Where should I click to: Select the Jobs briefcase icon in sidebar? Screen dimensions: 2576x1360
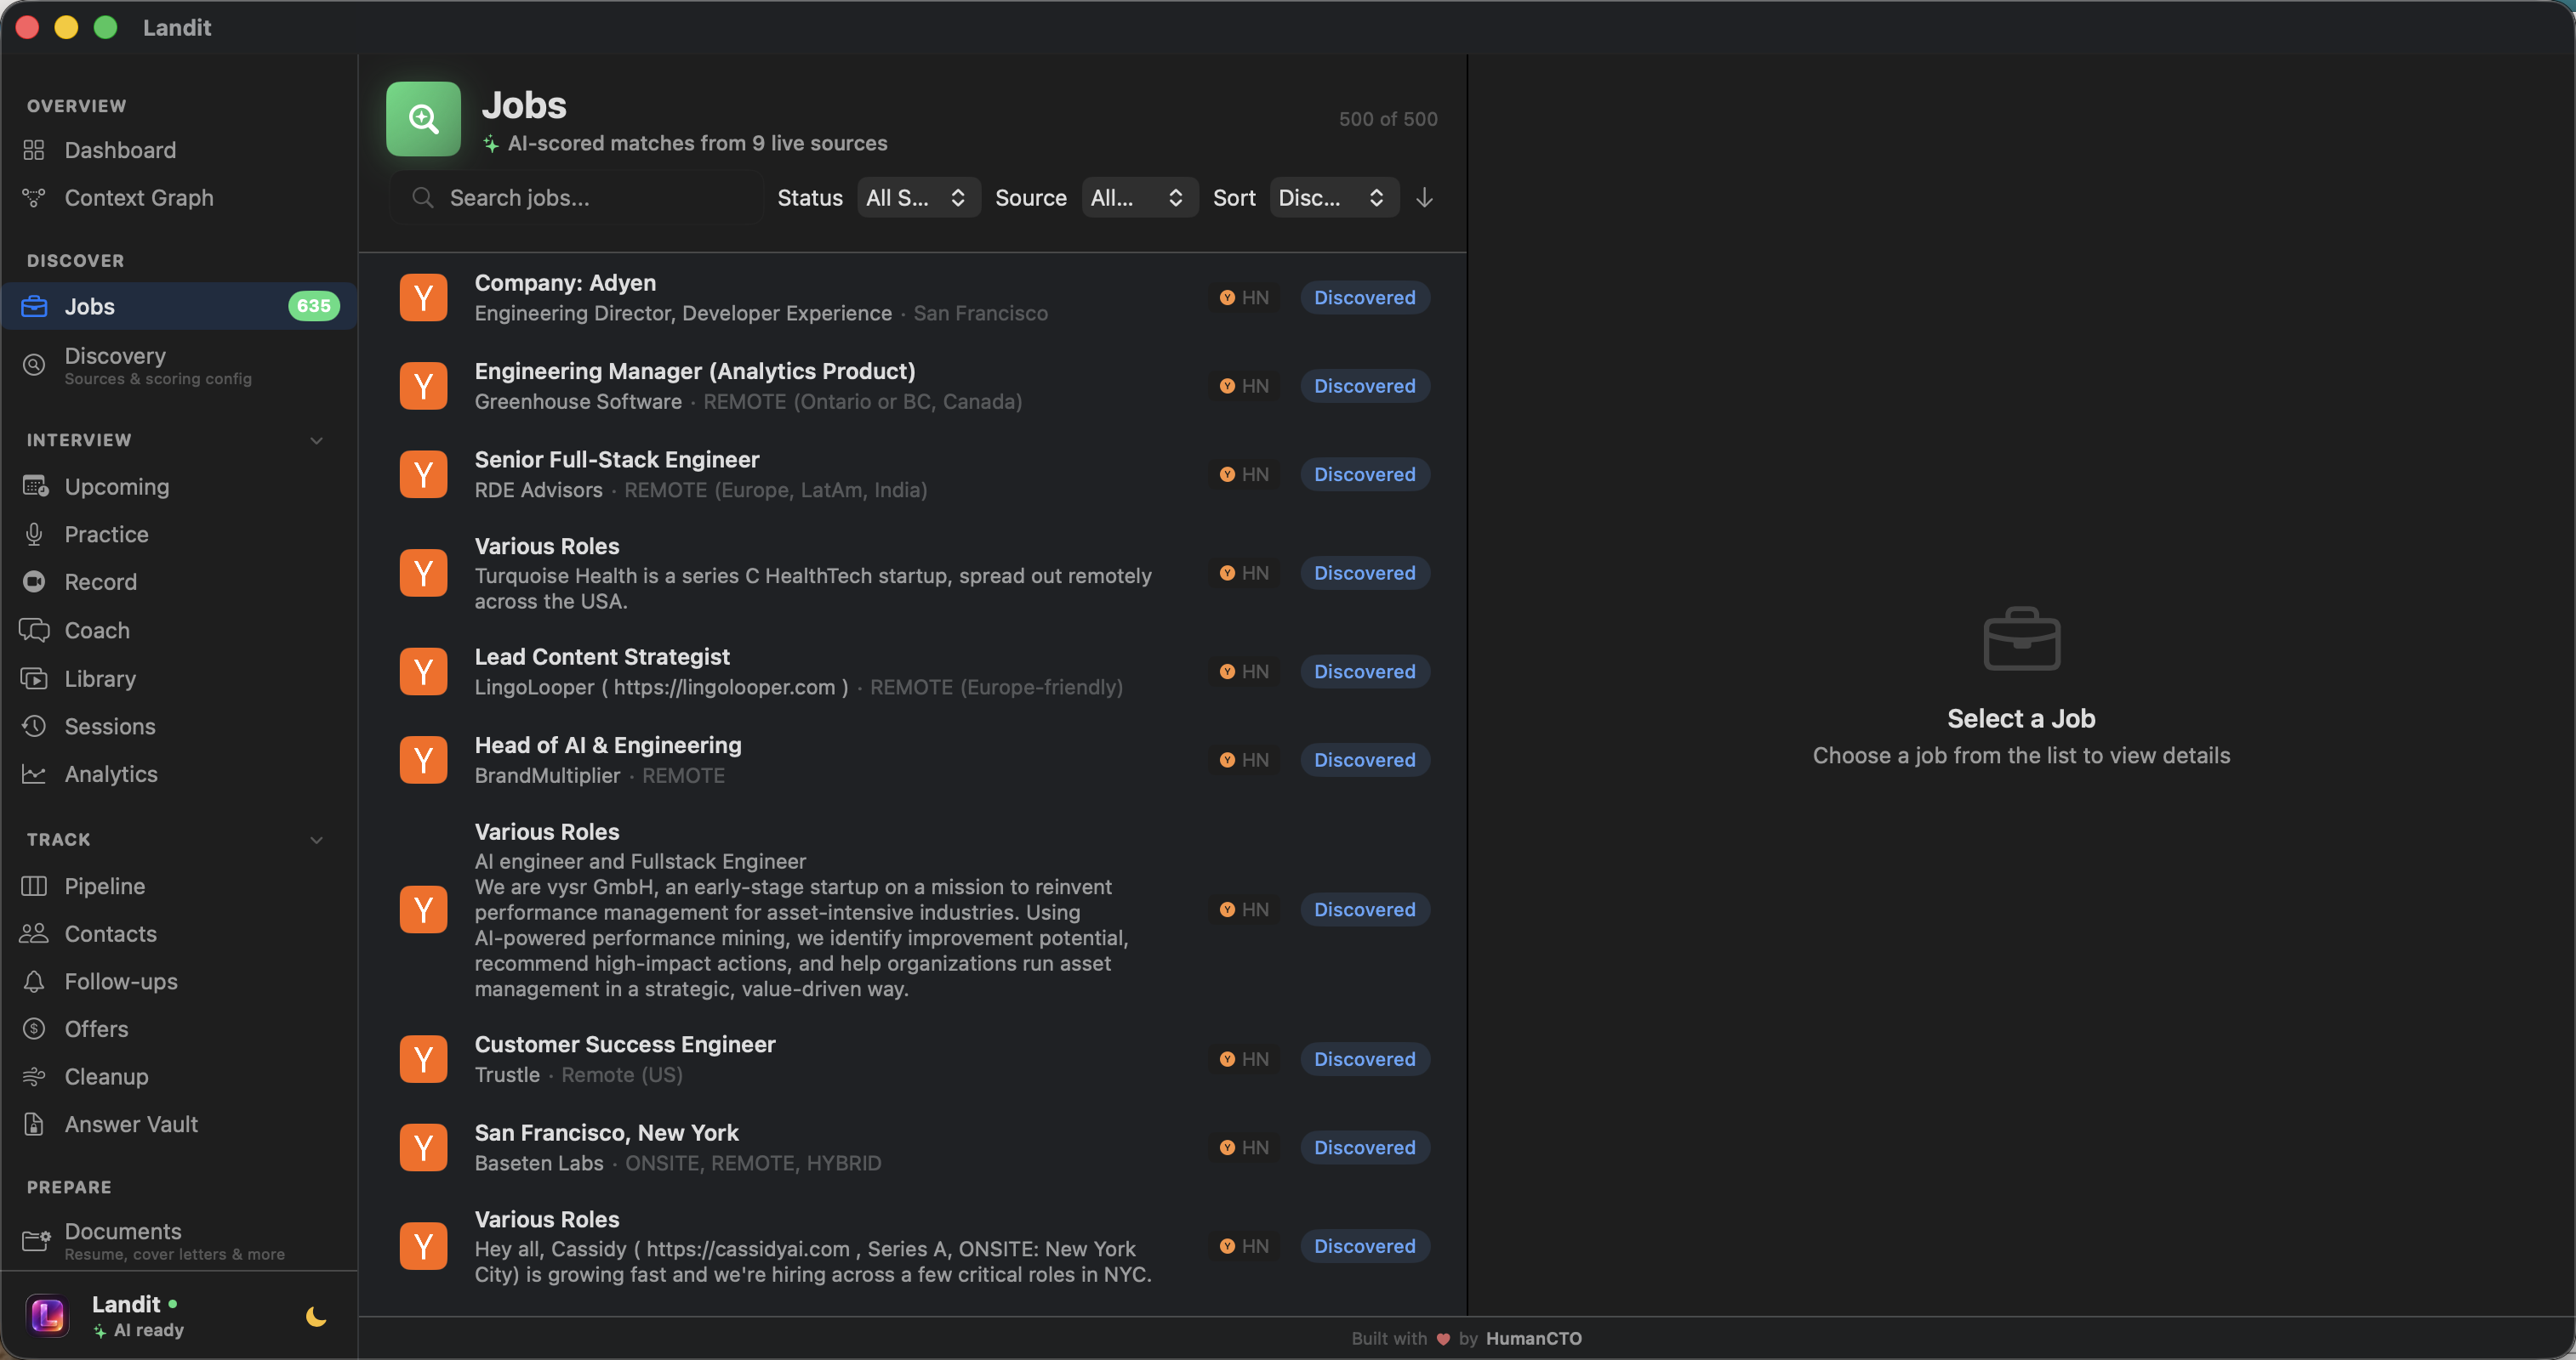[34, 307]
